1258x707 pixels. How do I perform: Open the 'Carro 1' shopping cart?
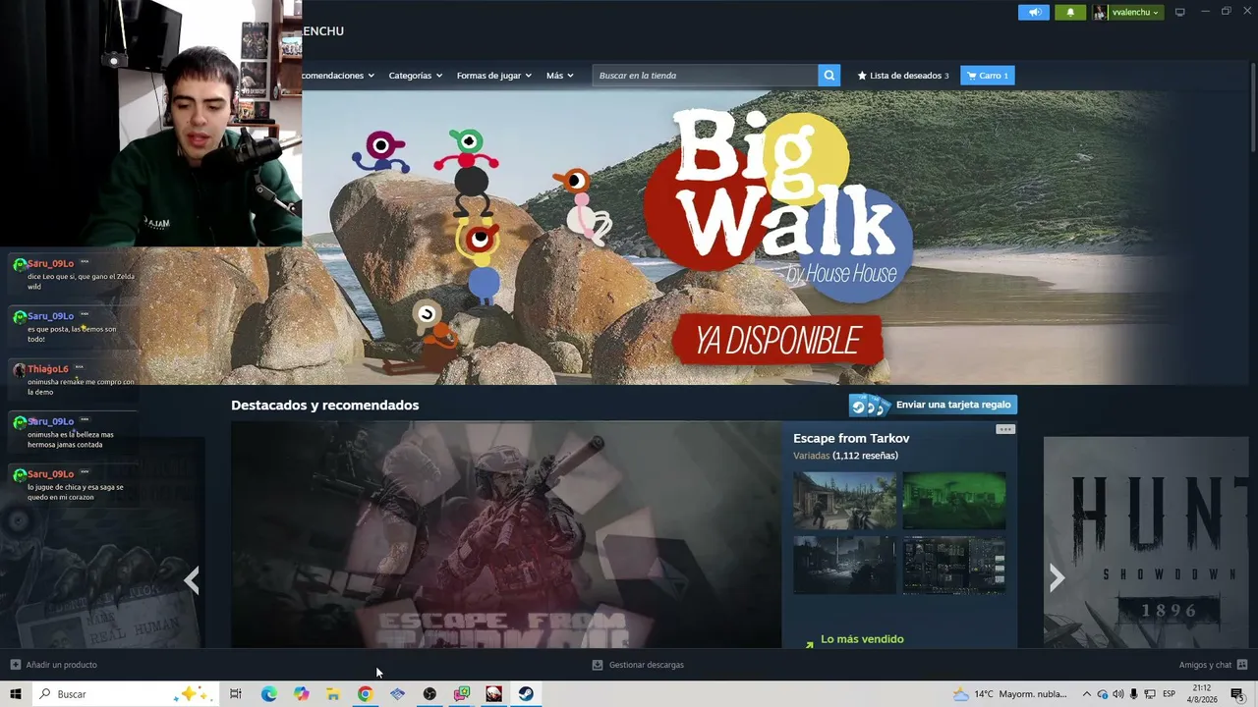point(988,76)
